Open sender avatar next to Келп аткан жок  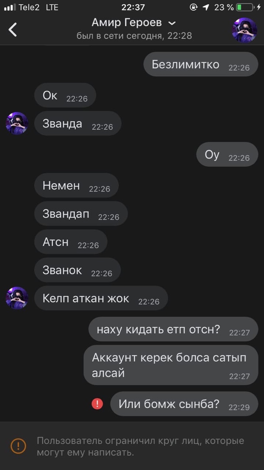click(17, 298)
